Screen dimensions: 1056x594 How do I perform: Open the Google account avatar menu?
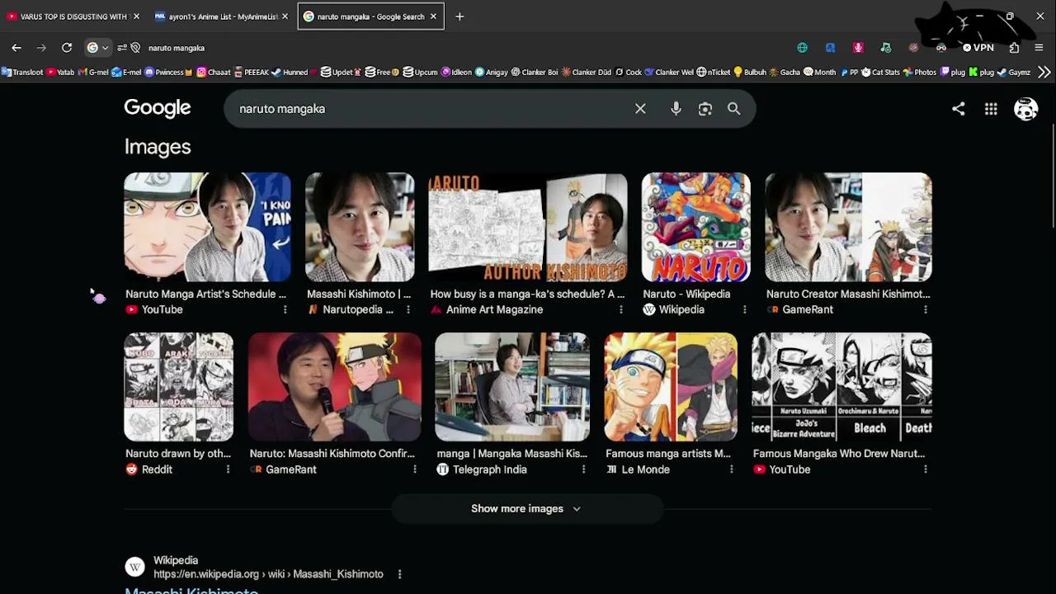1025,109
